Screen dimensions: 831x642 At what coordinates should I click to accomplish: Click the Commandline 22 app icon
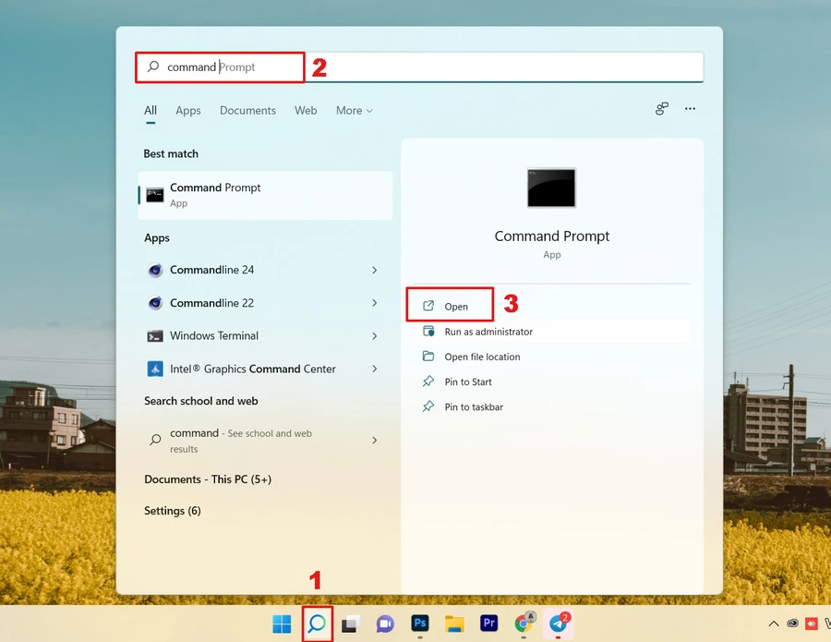tap(155, 303)
